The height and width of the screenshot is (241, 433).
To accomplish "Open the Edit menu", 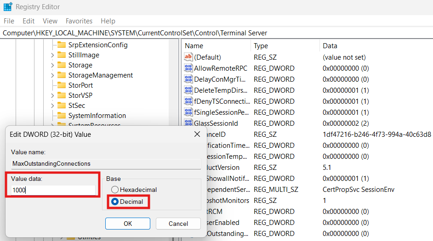I will point(28,21).
